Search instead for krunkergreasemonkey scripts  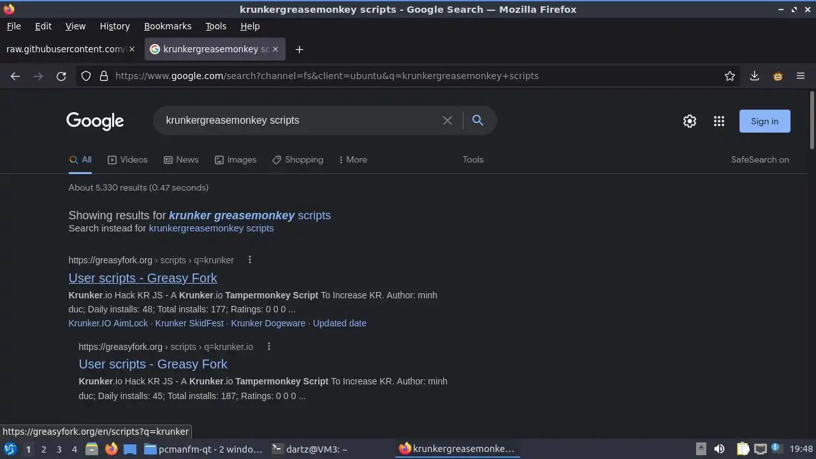[x=211, y=228]
